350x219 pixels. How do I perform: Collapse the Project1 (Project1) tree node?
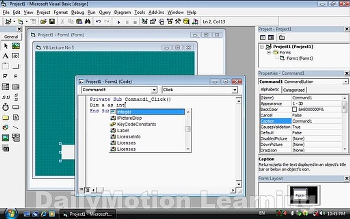coord(262,47)
